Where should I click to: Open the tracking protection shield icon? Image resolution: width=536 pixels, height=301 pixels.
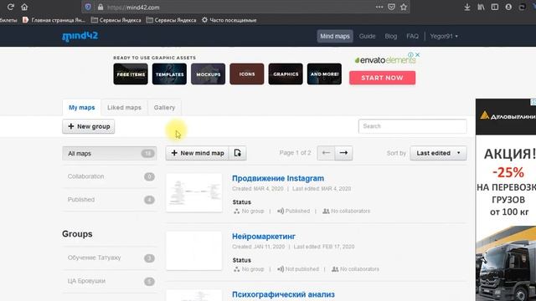88,8
